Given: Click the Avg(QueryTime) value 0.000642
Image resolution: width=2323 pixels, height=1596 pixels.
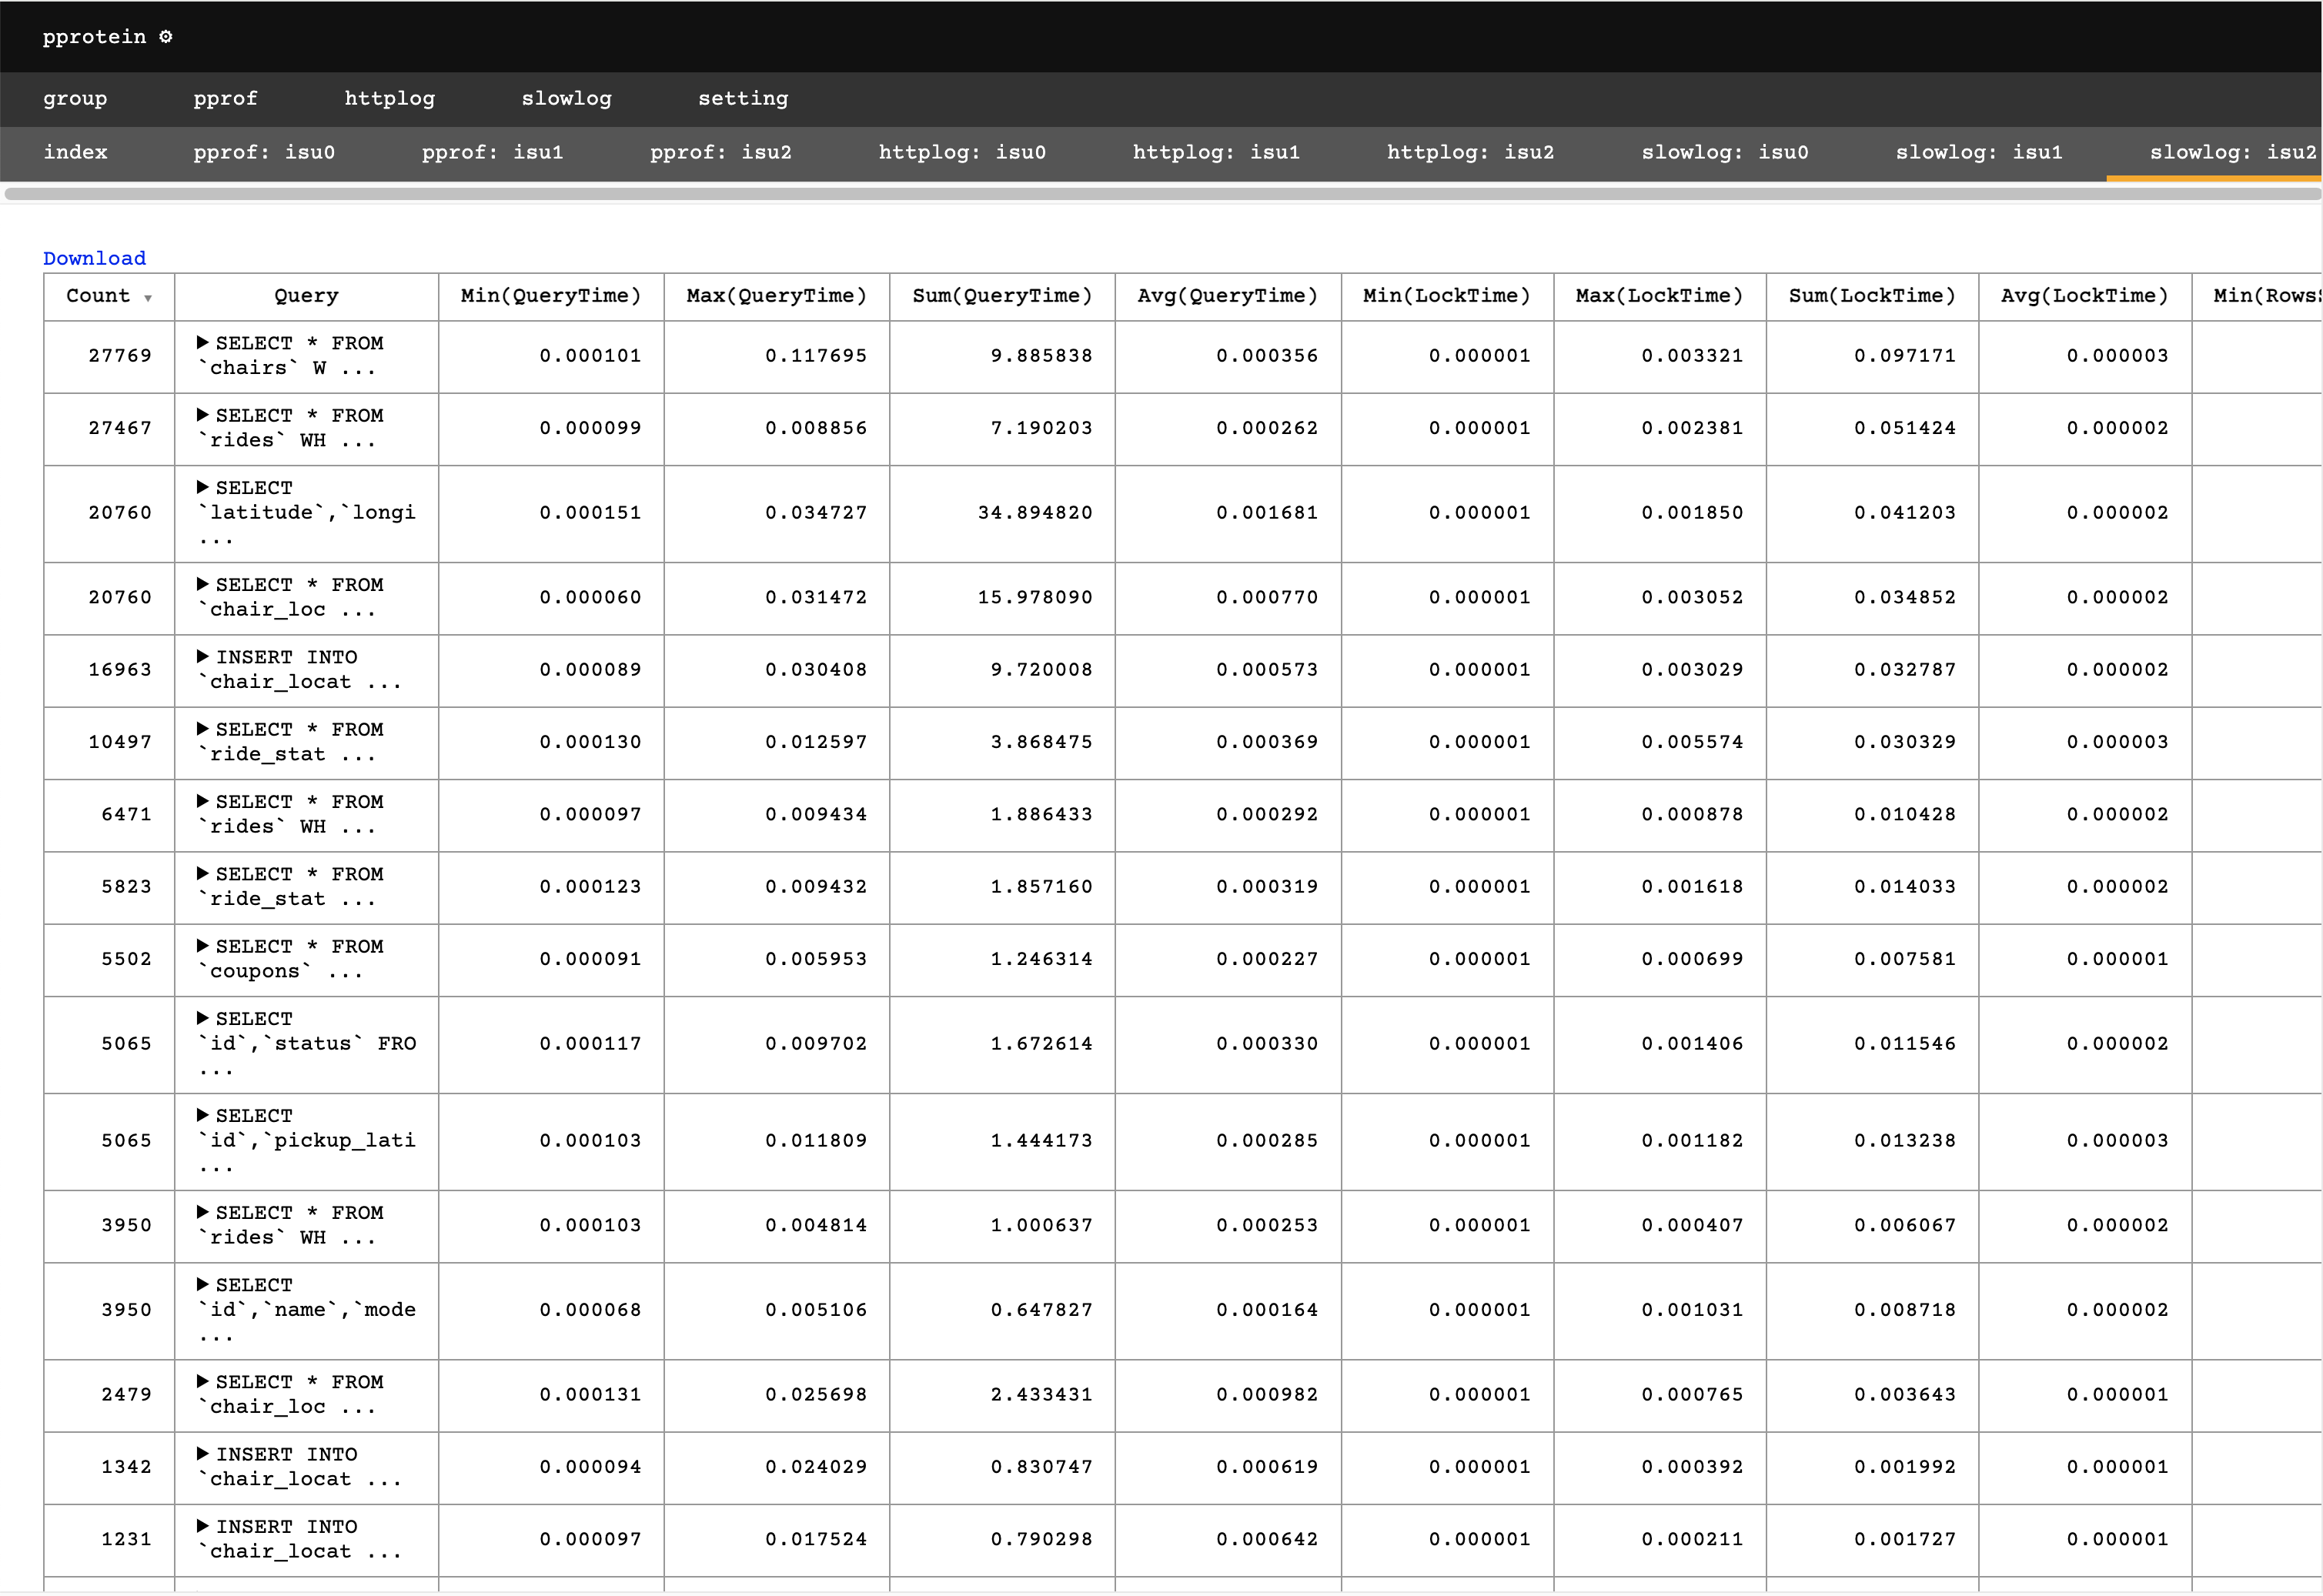Looking at the screenshot, I should (x=1267, y=1540).
